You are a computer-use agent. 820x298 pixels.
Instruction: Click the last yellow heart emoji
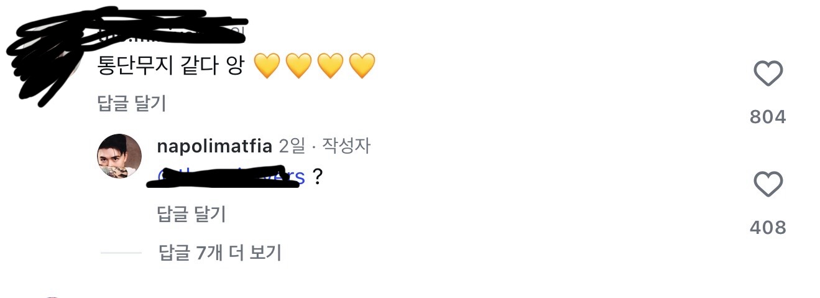tap(362, 66)
